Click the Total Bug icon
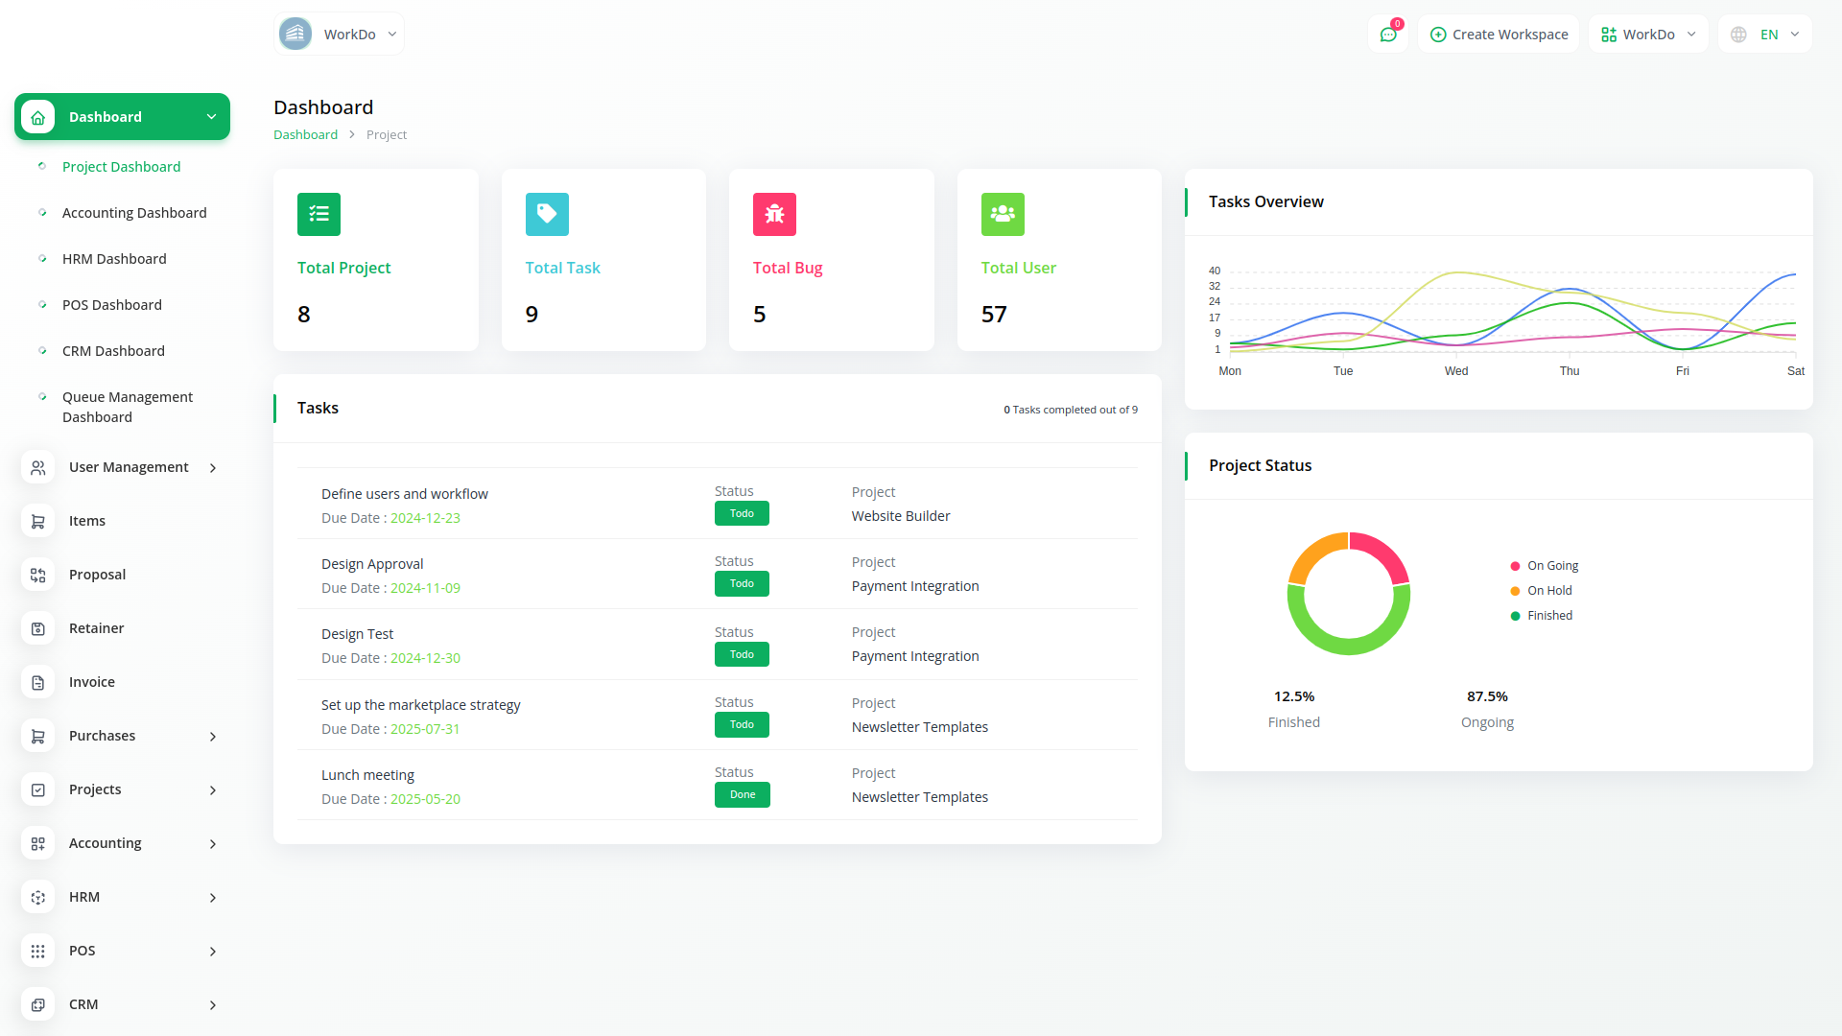The height and width of the screenshot is (1036, 1842). 774,214
